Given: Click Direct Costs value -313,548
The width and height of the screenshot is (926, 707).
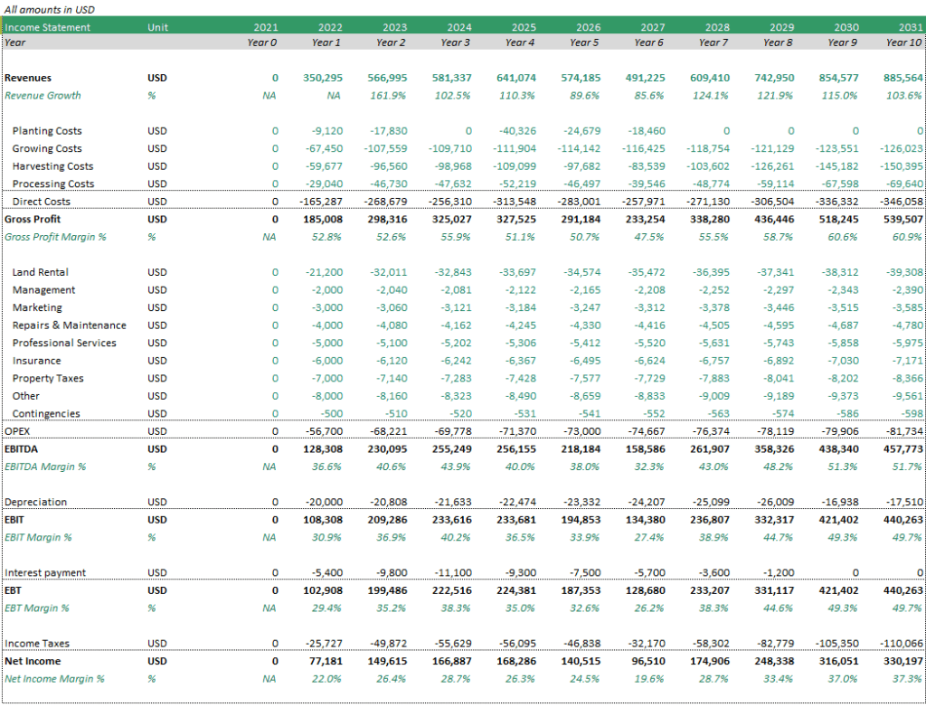Looking at the screenshot, I should tap(515, 202).
